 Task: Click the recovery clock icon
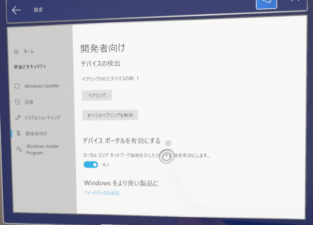[17, 102]
